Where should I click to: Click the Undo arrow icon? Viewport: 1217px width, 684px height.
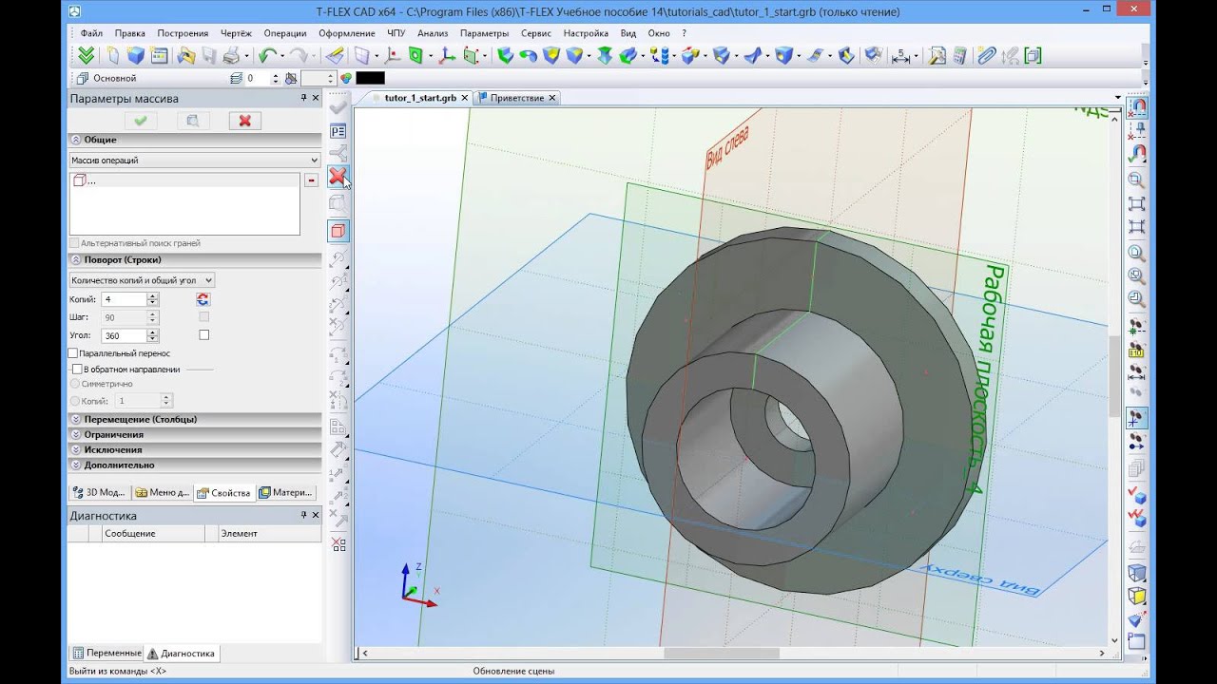[x=266, y=55]
